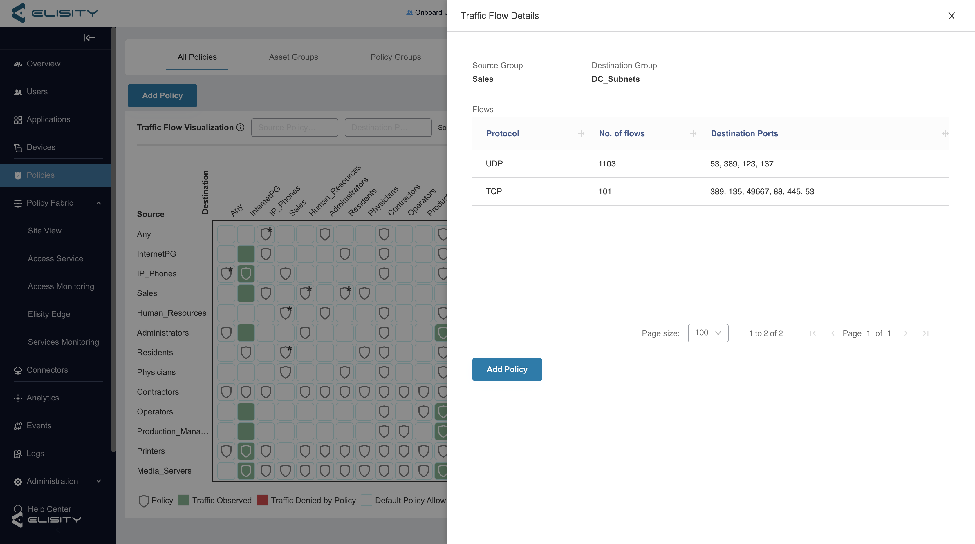Viewport: 975px width, 544px height.
Task: Select the UDP flow row
Action: click(x=710, y=164)
